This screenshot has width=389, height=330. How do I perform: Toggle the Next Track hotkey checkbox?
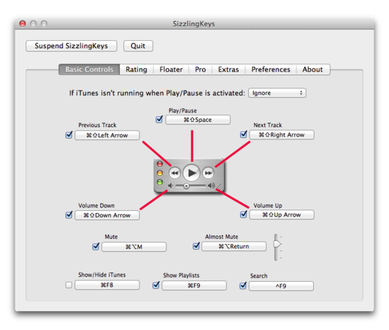point(243,135)
